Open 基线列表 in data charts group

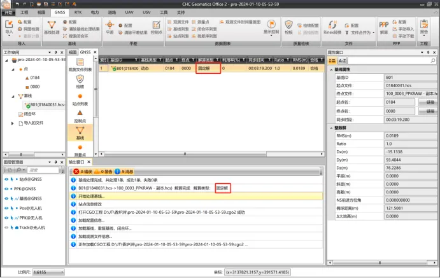pos(178,29)
